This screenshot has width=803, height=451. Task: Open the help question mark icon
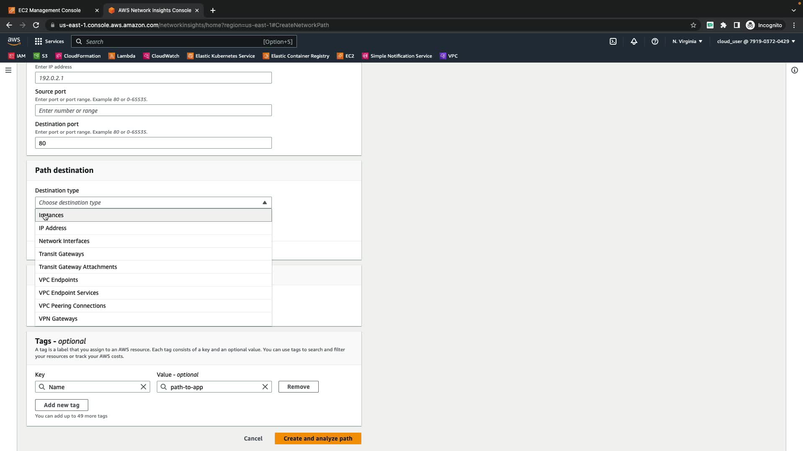655,41
